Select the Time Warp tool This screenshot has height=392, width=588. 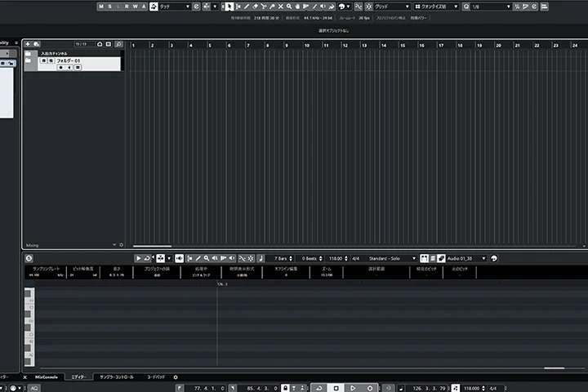[306, 7]
